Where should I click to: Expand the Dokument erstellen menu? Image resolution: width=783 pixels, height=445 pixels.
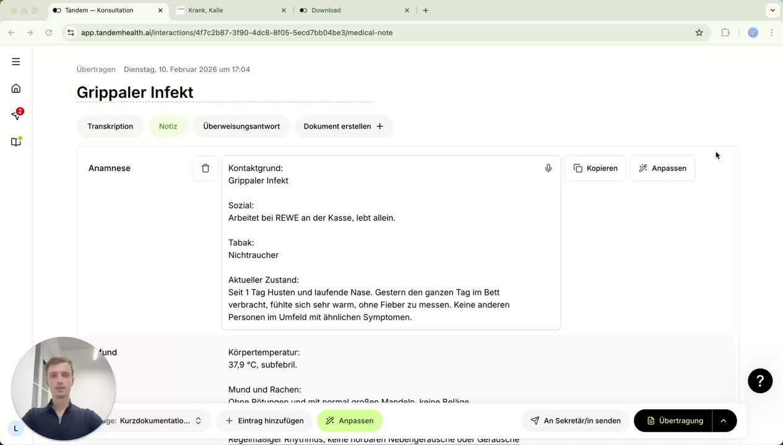[x=344, y=126]
